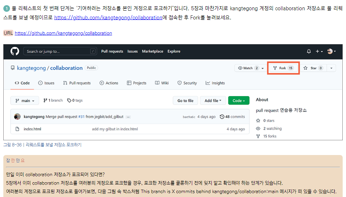This screenshot has width=346, height=197.
Task: Open the green Code dropdown button
Action: tap(239, 101)
